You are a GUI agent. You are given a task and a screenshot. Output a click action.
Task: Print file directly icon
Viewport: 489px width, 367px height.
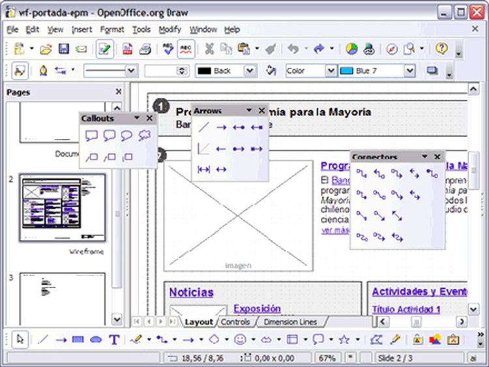coord(145,49)
